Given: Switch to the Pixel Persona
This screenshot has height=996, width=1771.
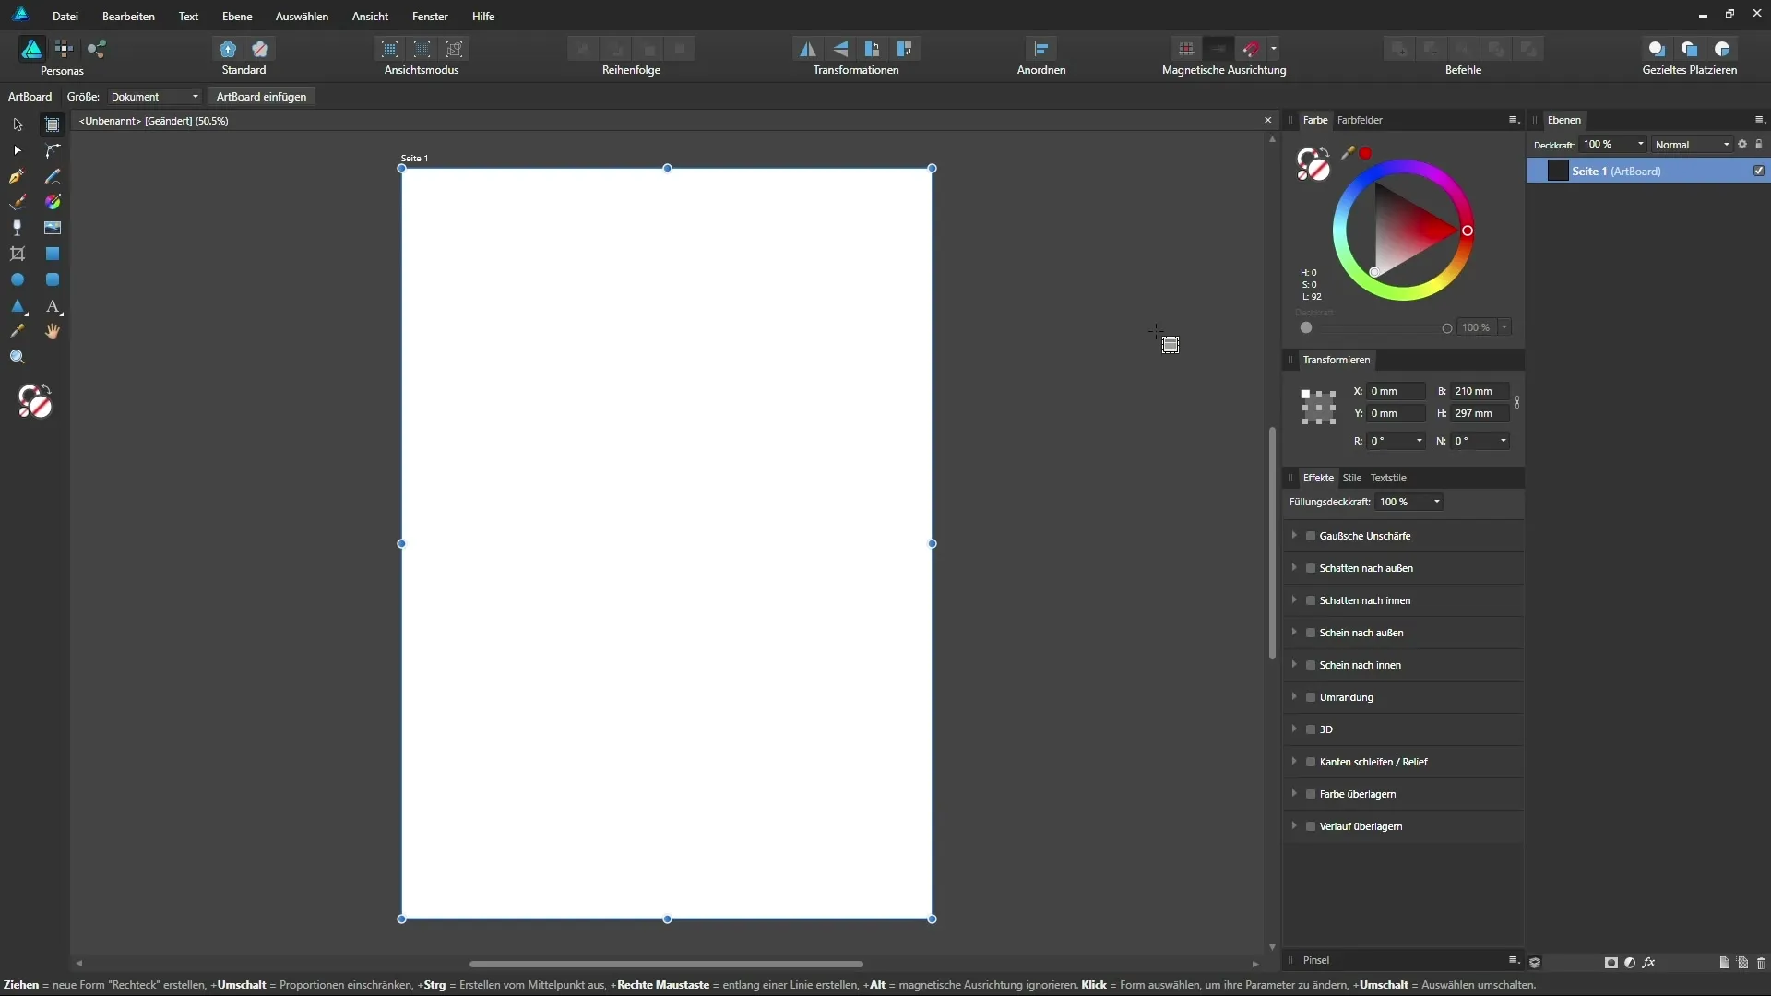Looking at the screenshot, I should [64, 49].
